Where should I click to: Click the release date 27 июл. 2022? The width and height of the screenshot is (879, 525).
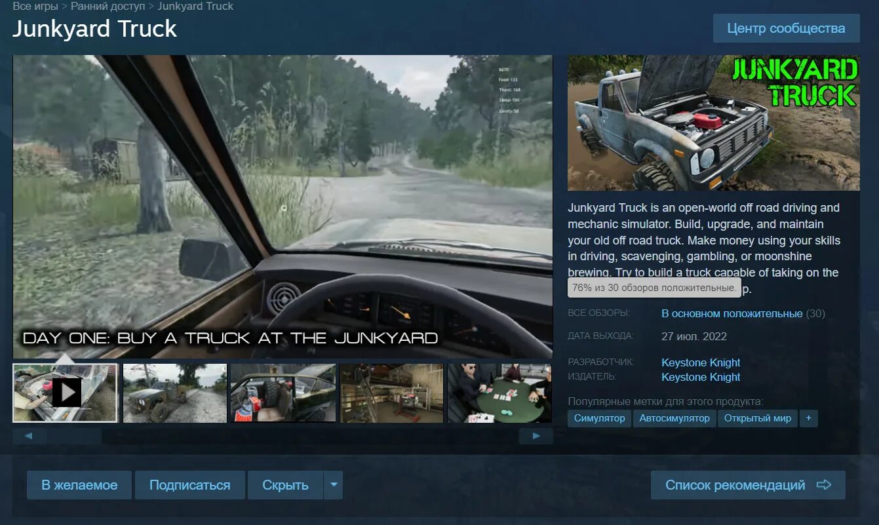[x=694, y=336]
